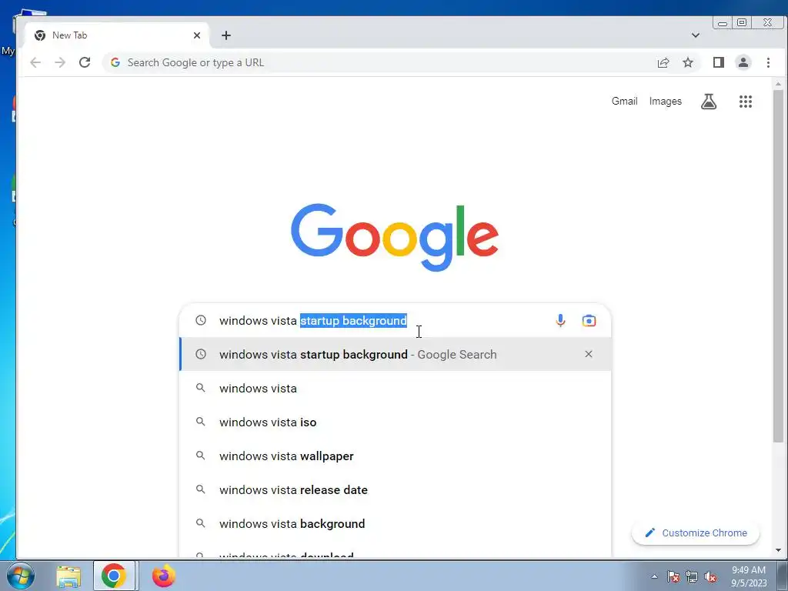Remove the startup background history suggestion

click(589, 354)
